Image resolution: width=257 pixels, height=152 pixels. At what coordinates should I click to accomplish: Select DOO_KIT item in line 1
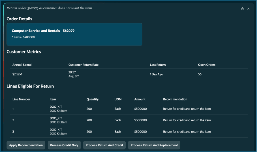click(56, 107)
